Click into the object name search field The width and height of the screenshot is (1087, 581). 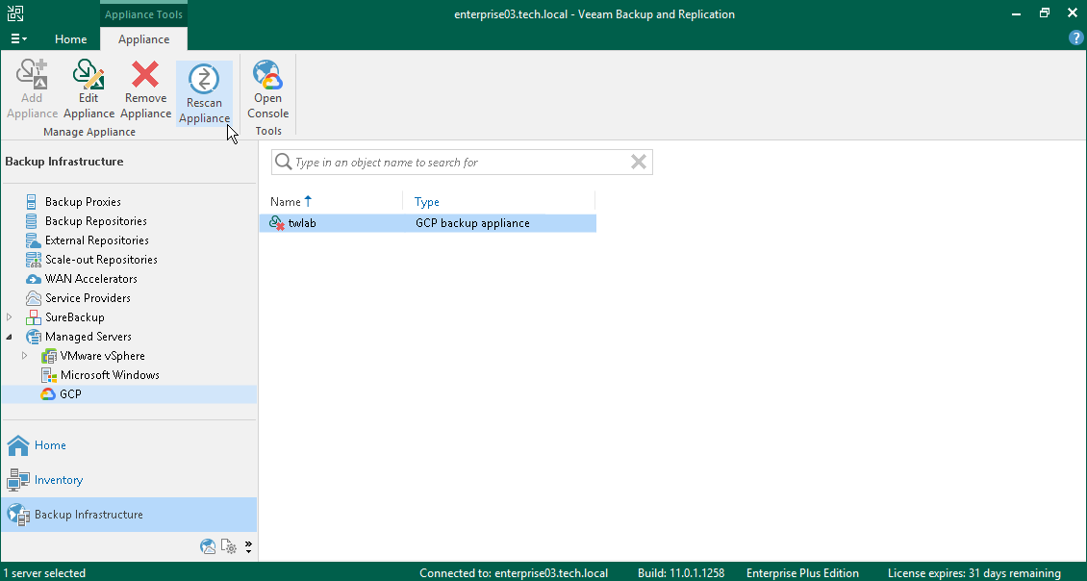coord(461,163)
